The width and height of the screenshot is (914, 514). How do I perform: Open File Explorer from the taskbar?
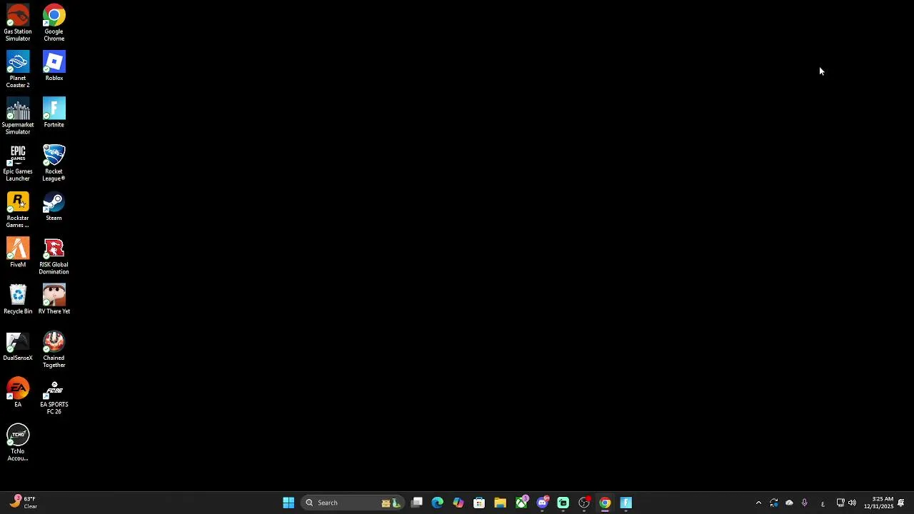pos(500,503)
